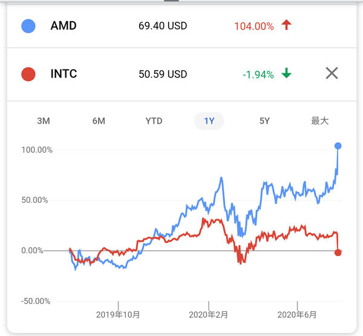Select the 3M time range tab
The height and width of the screenshot is (336, 363).
click(44, 120)
